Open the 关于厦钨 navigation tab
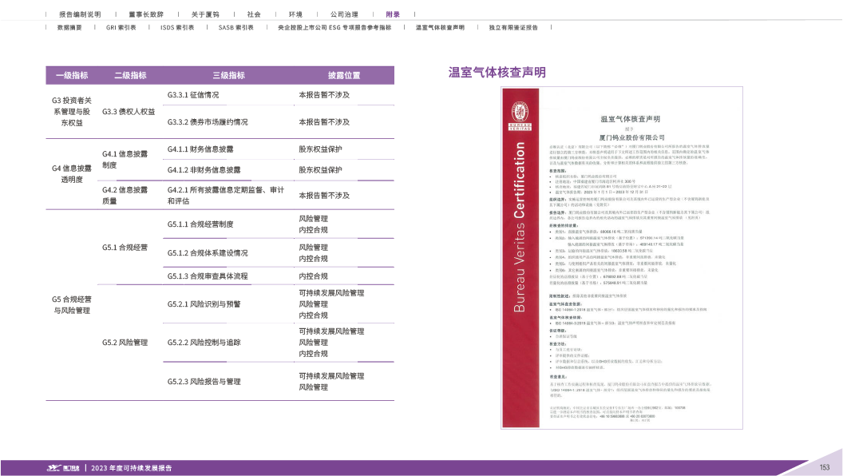 pyautogui.click(x=204, y=14)
